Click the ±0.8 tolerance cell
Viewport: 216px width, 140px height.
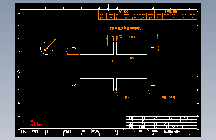[x=135, y=18]
